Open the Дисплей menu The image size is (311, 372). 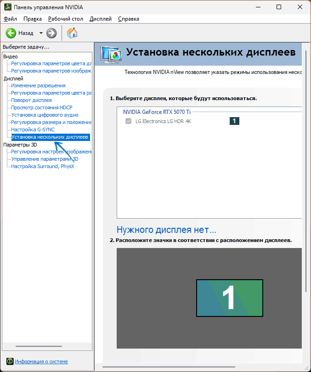[x=100, y=19]
